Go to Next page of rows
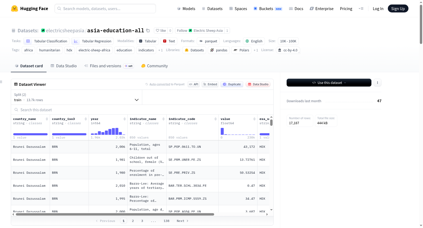Image resolution: width=423 pixels, height=228 pixels. pos(182,221)
